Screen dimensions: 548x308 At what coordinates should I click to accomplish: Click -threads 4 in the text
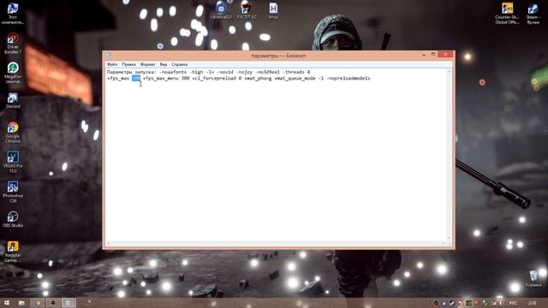pyautogui.click(x=296, y=72)
